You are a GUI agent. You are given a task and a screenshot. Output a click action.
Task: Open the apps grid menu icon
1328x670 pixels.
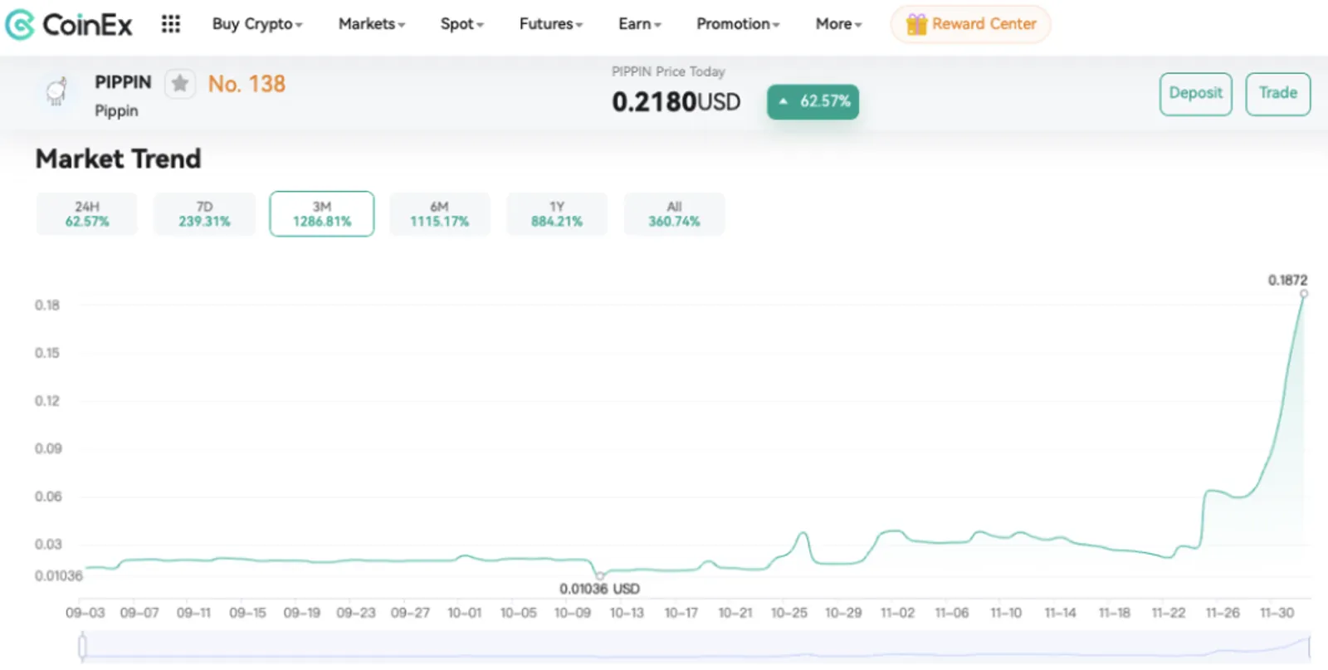[171, 24]
